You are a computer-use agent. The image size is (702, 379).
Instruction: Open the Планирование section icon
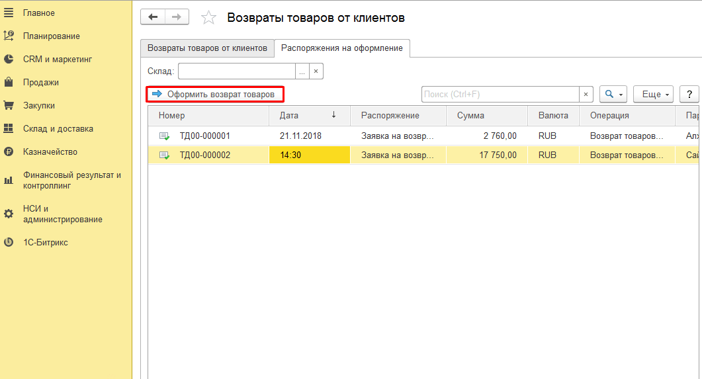[x=9, y=36]
